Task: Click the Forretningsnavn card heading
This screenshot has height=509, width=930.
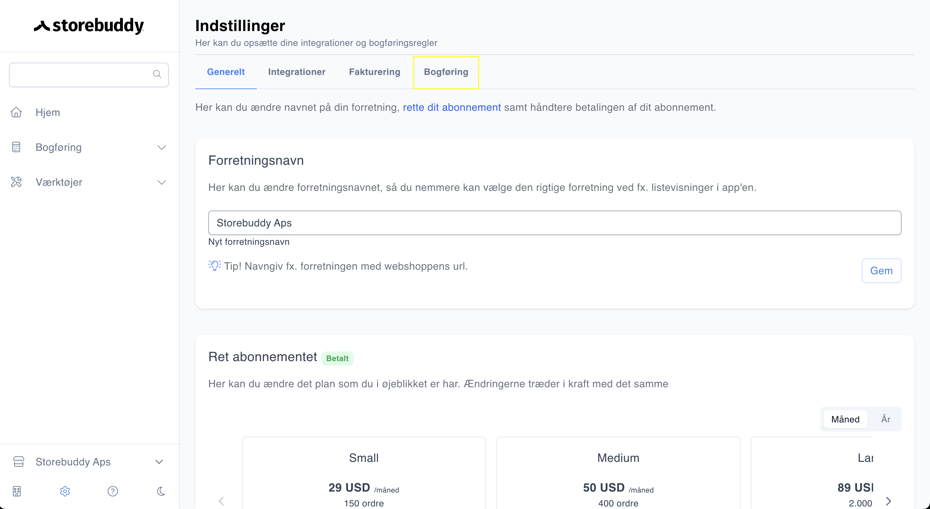Action: point(256,161)
